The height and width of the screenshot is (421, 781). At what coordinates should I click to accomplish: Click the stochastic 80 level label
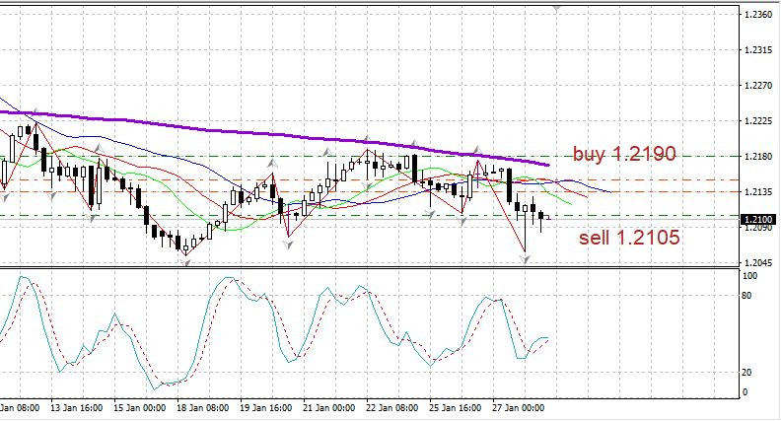tap(747, 296)
